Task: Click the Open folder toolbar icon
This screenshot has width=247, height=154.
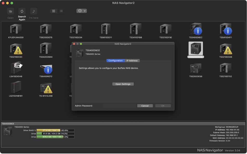Action: pos(10,11)
